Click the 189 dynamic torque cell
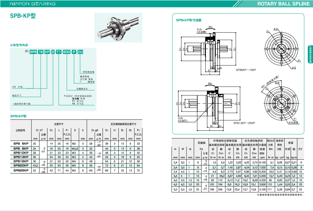 [x=212, y=190]
